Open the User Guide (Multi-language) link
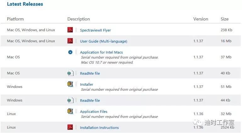Screen dimensions: 242x133 coord(104,41)
